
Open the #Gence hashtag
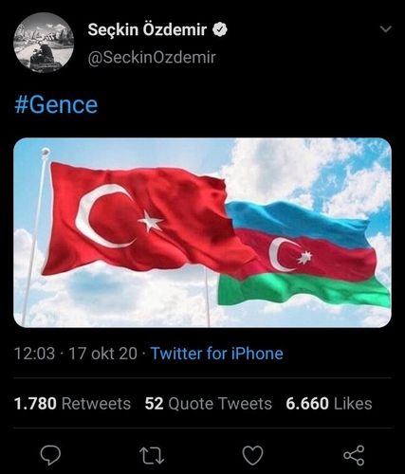56,105
